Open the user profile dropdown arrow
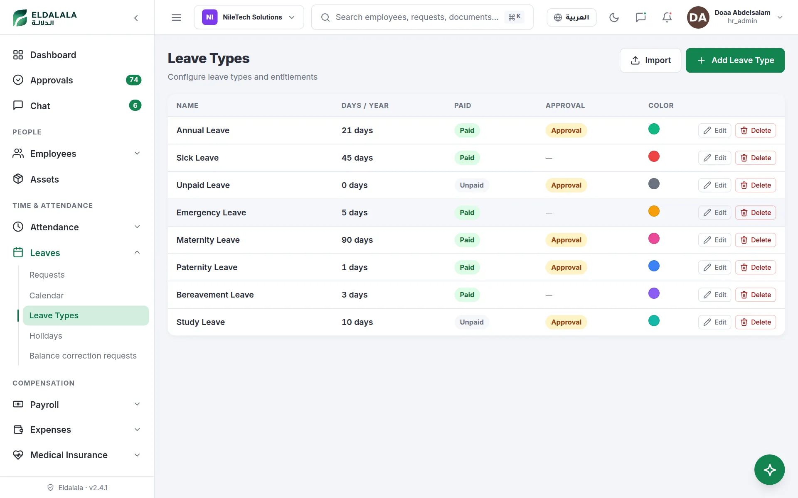Screen dimensions: 798x498 (x=780, y=17)
